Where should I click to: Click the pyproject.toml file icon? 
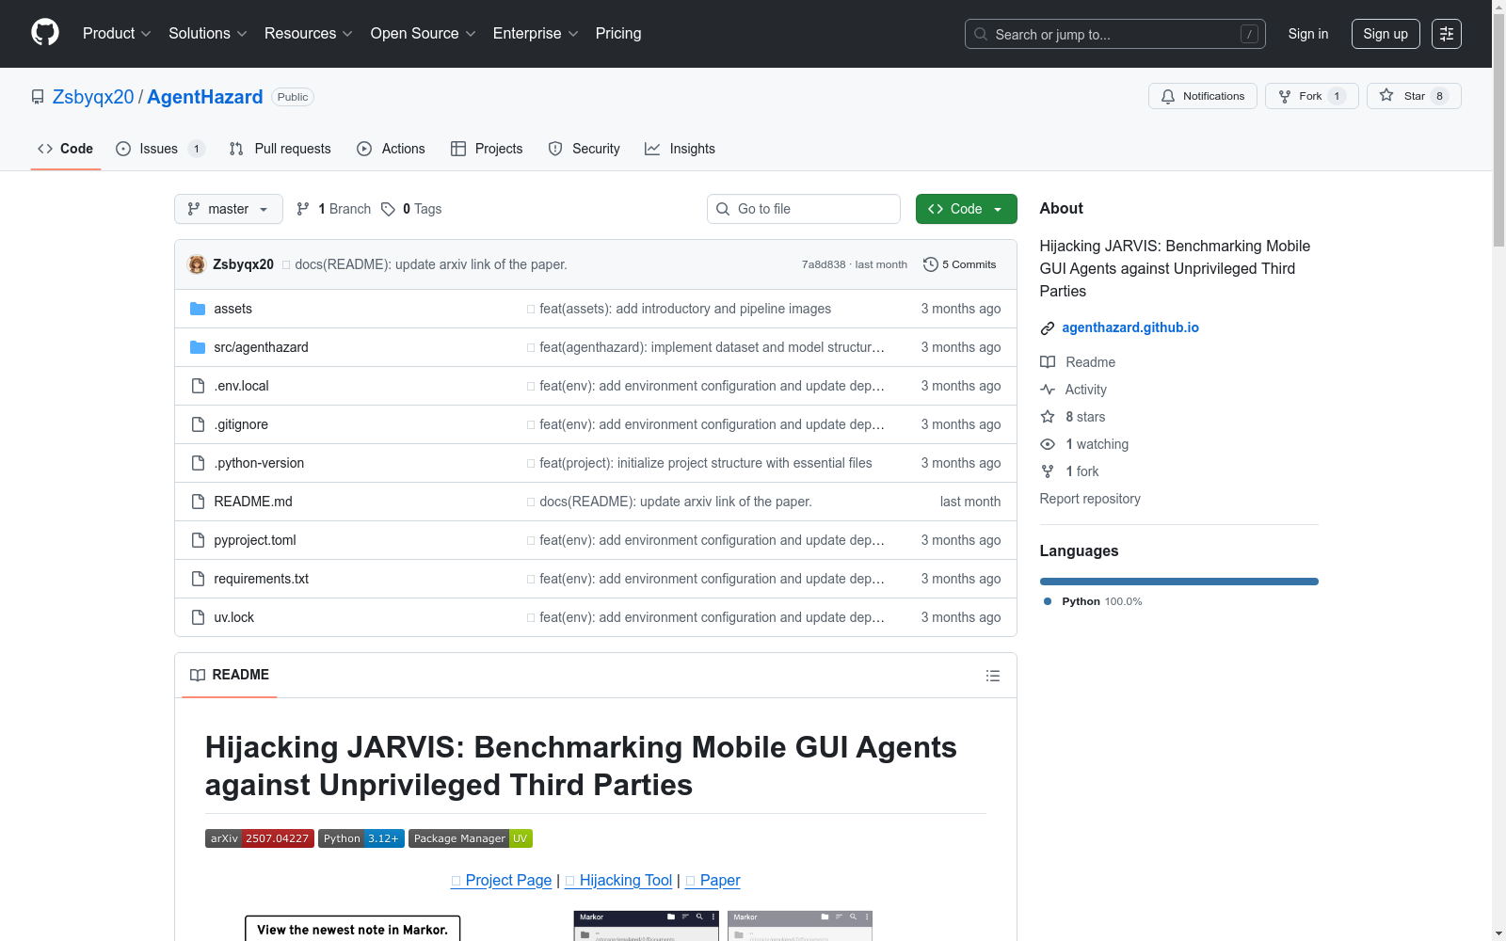click(198, 540)
